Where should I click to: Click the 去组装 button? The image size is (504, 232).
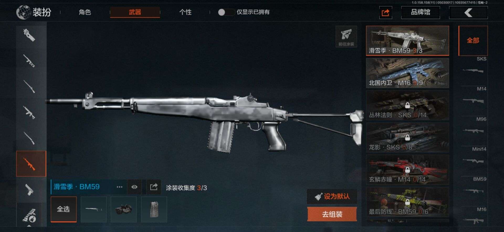332,214
